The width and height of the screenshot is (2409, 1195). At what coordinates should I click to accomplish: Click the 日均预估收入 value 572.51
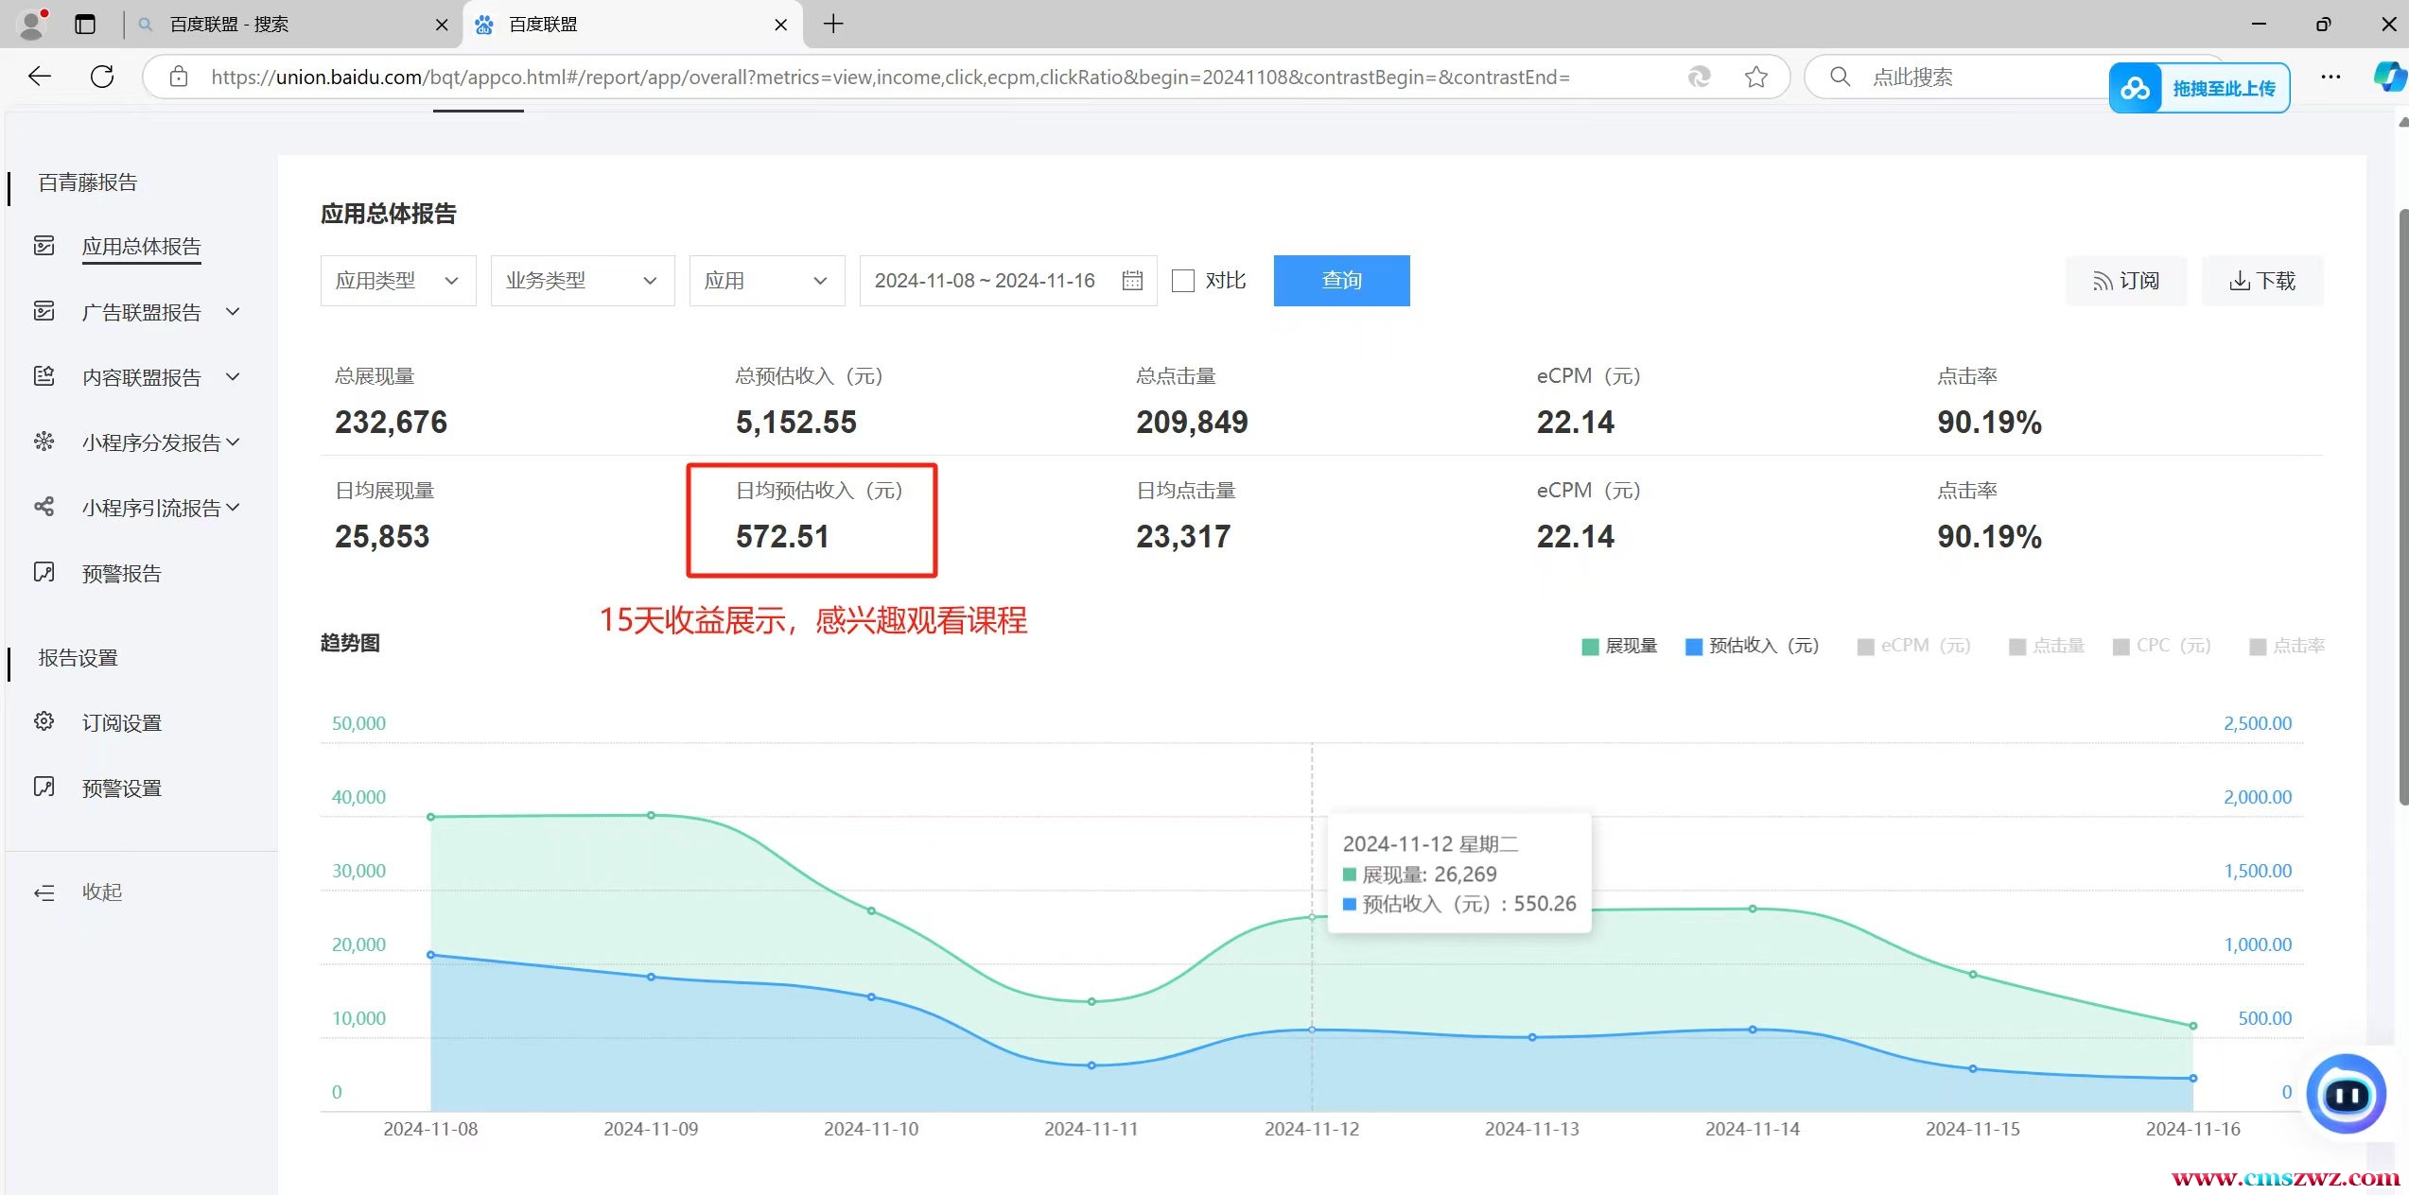(x=782, y=537)
